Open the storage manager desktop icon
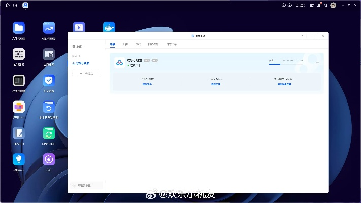The width and height of the screenshot is (361, 203). tap(19, 81)
